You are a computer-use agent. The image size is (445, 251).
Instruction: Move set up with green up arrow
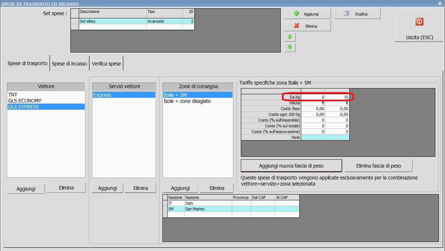click(x=290, y=37)
